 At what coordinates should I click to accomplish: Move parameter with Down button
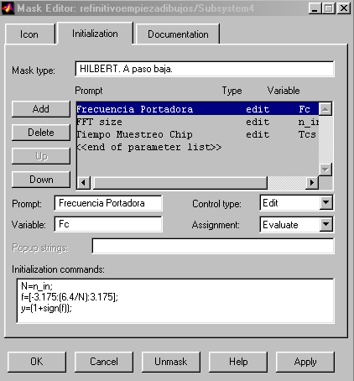pos(41,180)
